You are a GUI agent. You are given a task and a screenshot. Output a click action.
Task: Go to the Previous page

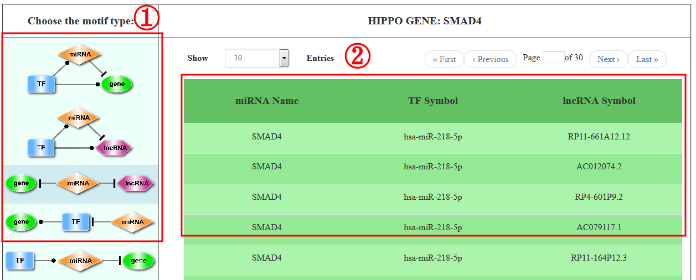490,59
